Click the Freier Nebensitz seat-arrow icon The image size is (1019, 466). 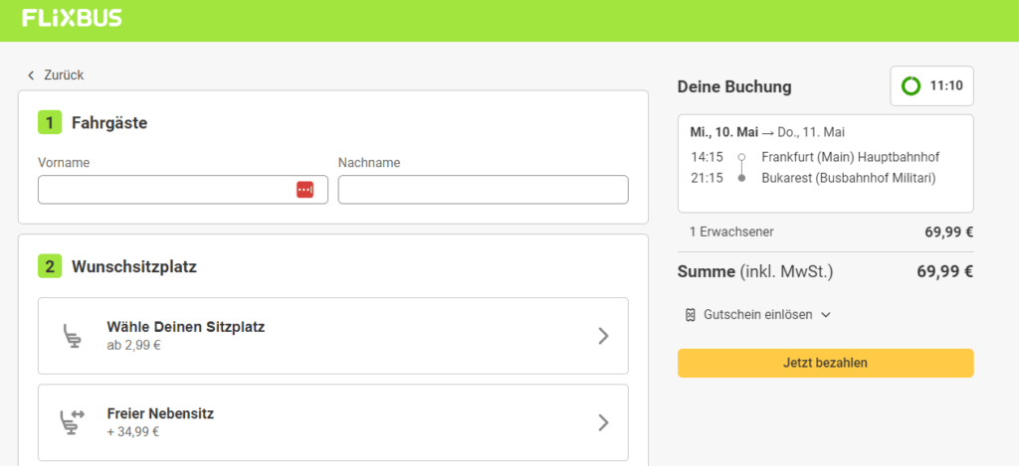[x=72, y=422]
